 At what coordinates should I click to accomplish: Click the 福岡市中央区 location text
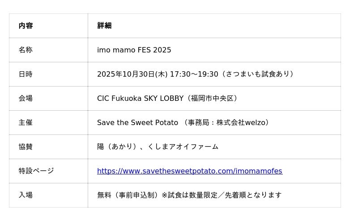212,98
